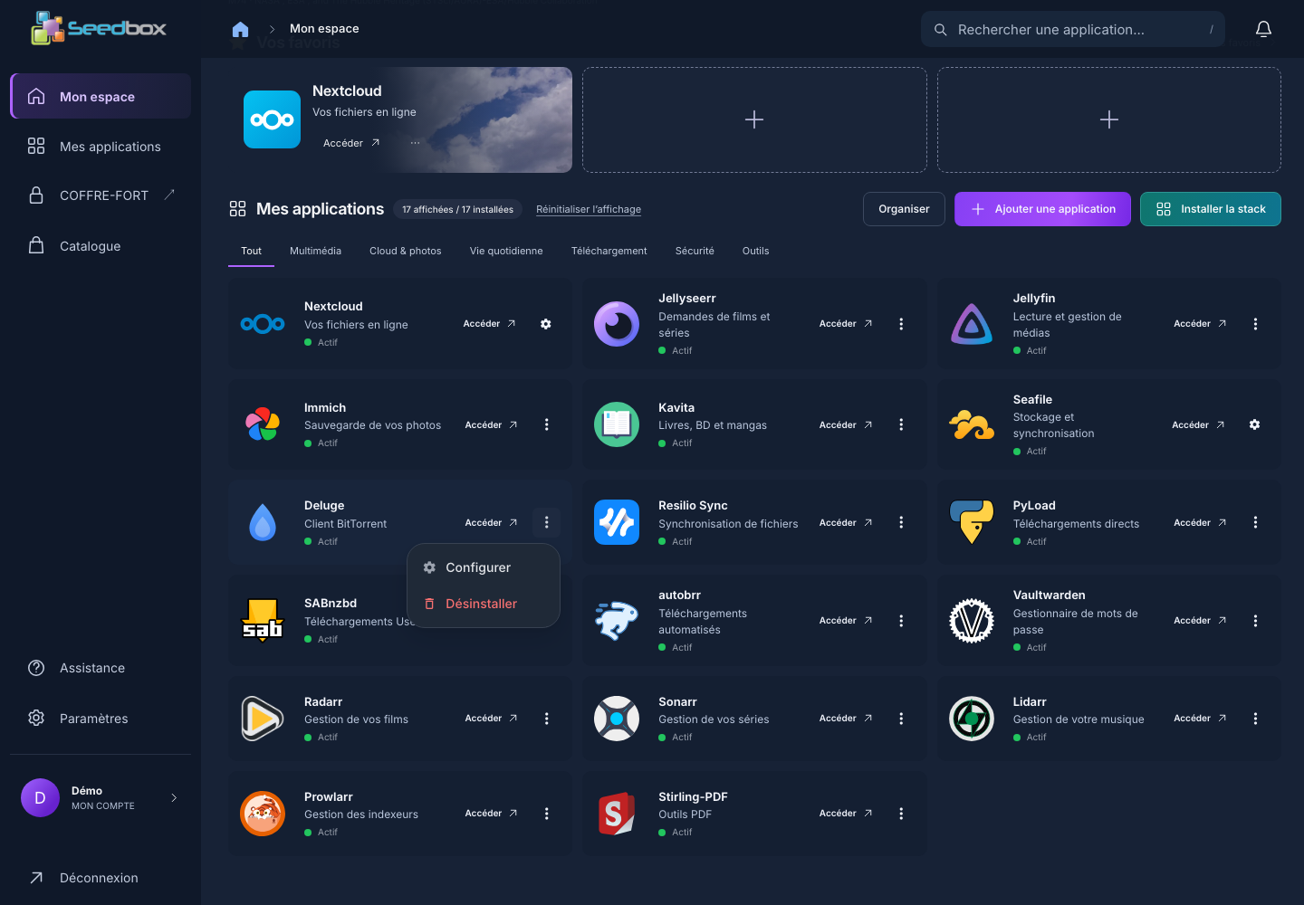Image resolution: width=1304 pixels, height=905 pixels.
Task: Open Lidarr three-dot menu
Action: [x=1255, y=719]
